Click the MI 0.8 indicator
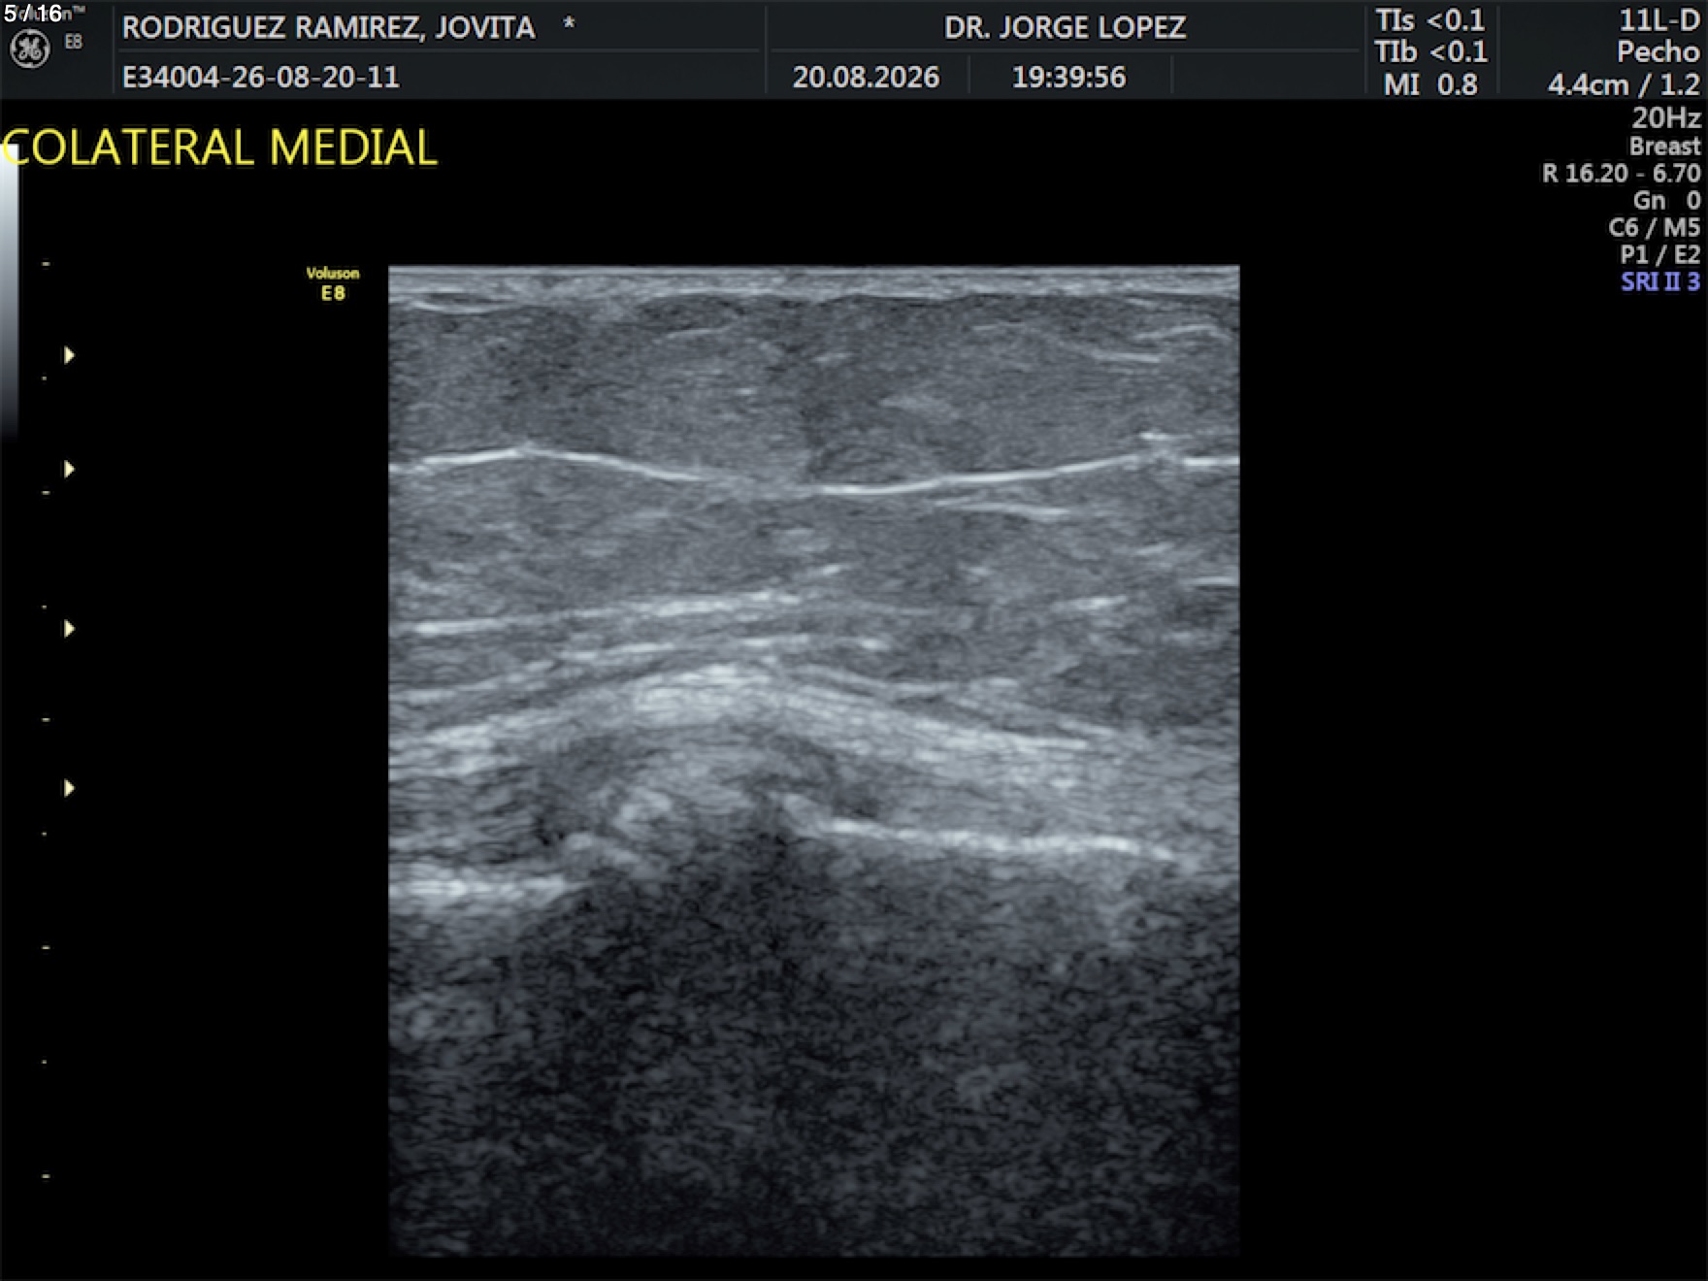 (x=1430, y=84)
